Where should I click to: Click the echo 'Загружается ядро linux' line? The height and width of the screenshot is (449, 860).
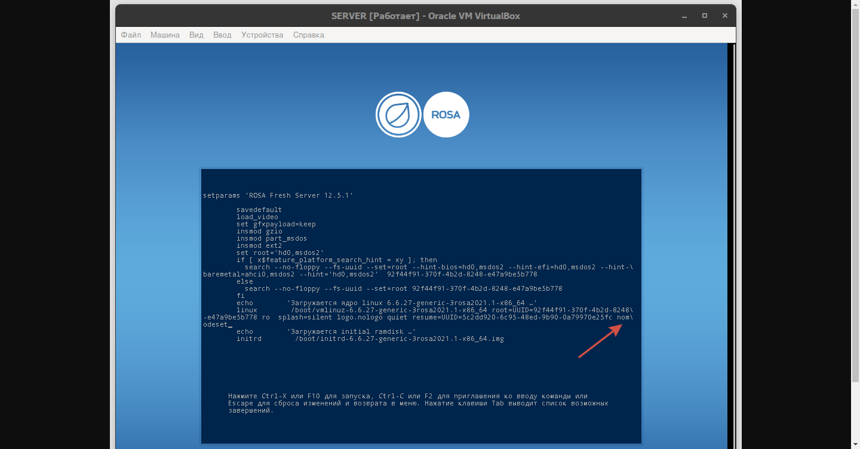387,303
